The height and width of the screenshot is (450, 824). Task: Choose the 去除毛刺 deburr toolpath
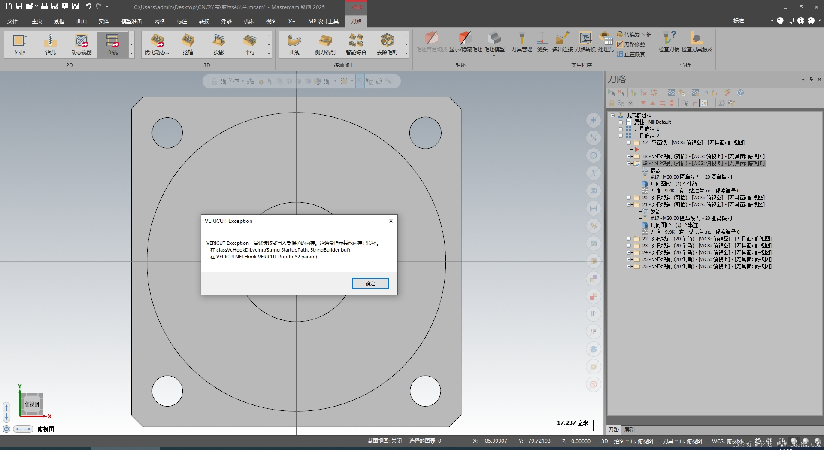tap(387, 45)
